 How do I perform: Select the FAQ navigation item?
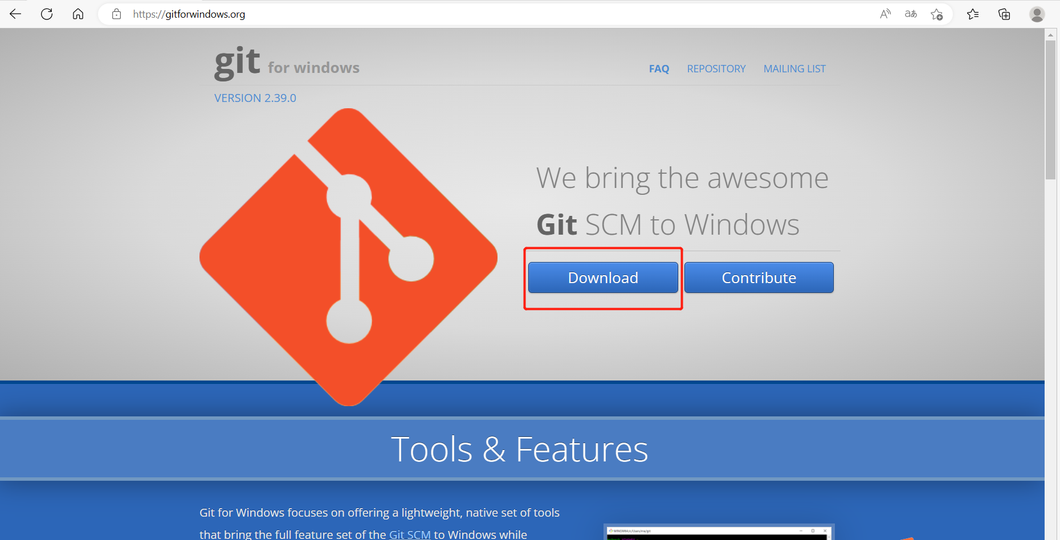659,68
